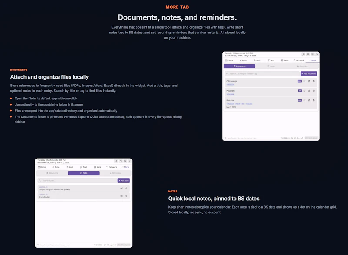The height and width of the screenshot is (255, 348).
Task: Click the Add Document button
Action: [309, 73]
